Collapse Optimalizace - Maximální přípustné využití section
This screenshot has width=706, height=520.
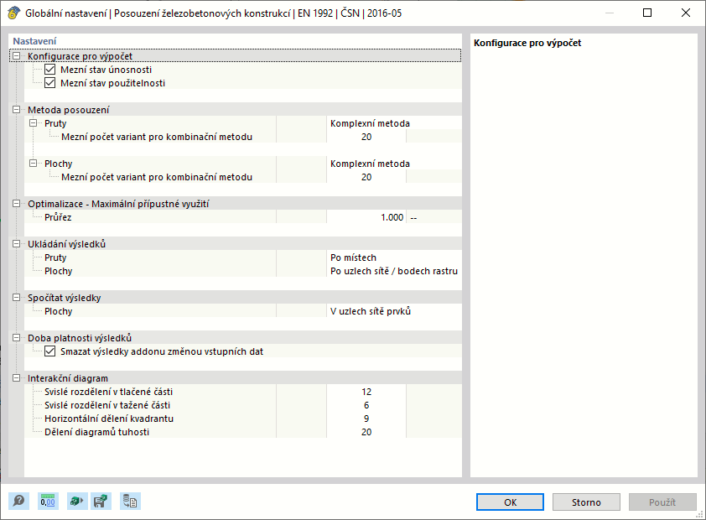pos(17,204)
